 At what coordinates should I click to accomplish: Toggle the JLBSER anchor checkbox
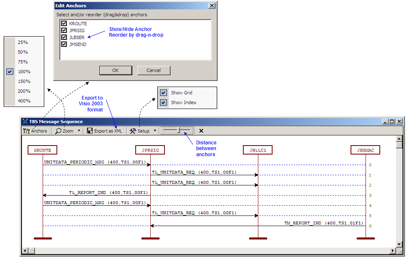tap(64, 37)
